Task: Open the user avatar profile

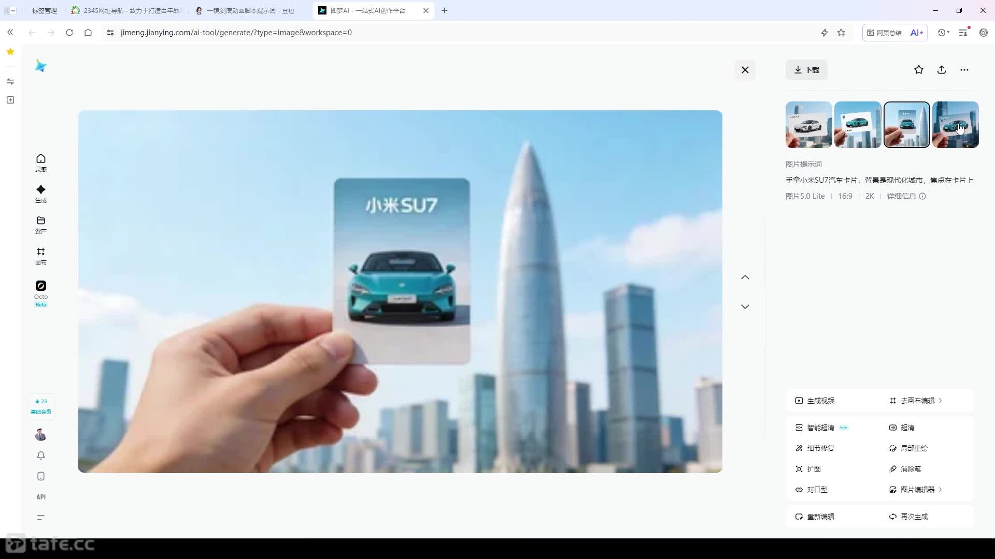Action: tap(41, 435)
